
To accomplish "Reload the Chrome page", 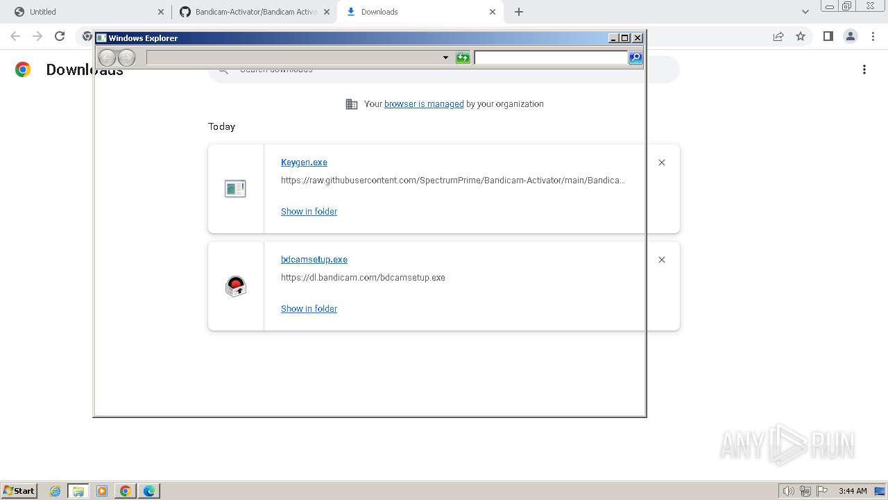I will (x=60, y=36).
